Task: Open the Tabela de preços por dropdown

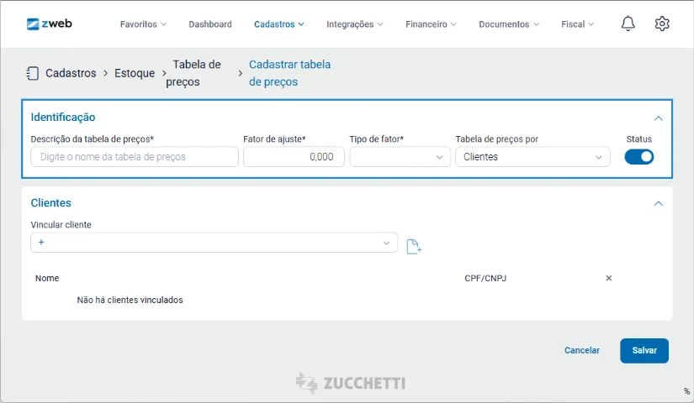Action: click(x=532, y=157)
